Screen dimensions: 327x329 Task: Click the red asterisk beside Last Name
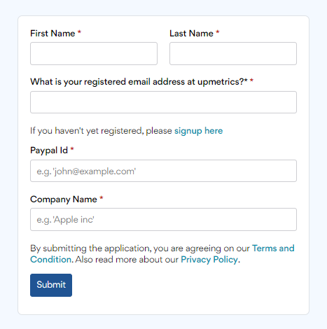pyautogui.click(x=218, y=32)
